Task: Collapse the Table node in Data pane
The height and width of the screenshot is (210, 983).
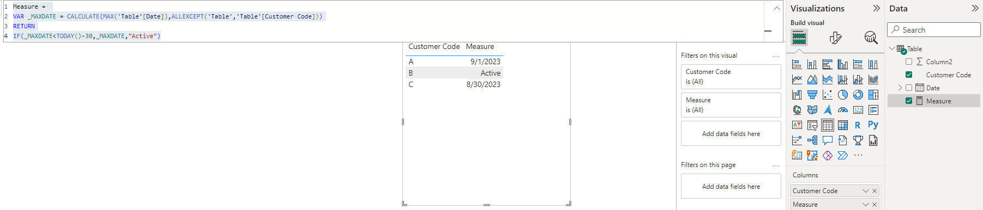Action: [892, 48]
